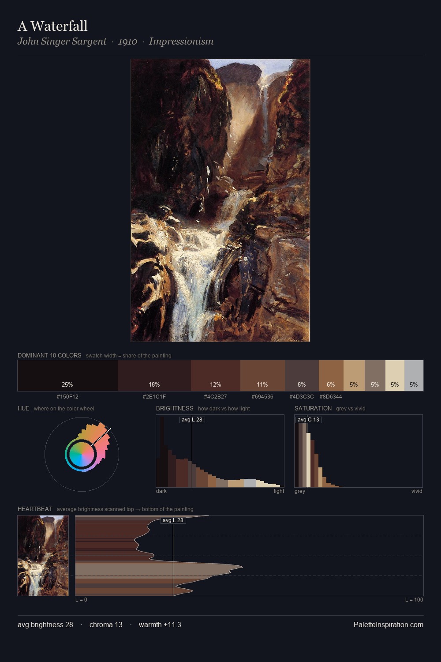The width and height of the screenshot is (441, 662).
Task: Click the hex code '#4C2B27'
Action: pyautogui.click(x=216, y=397)
